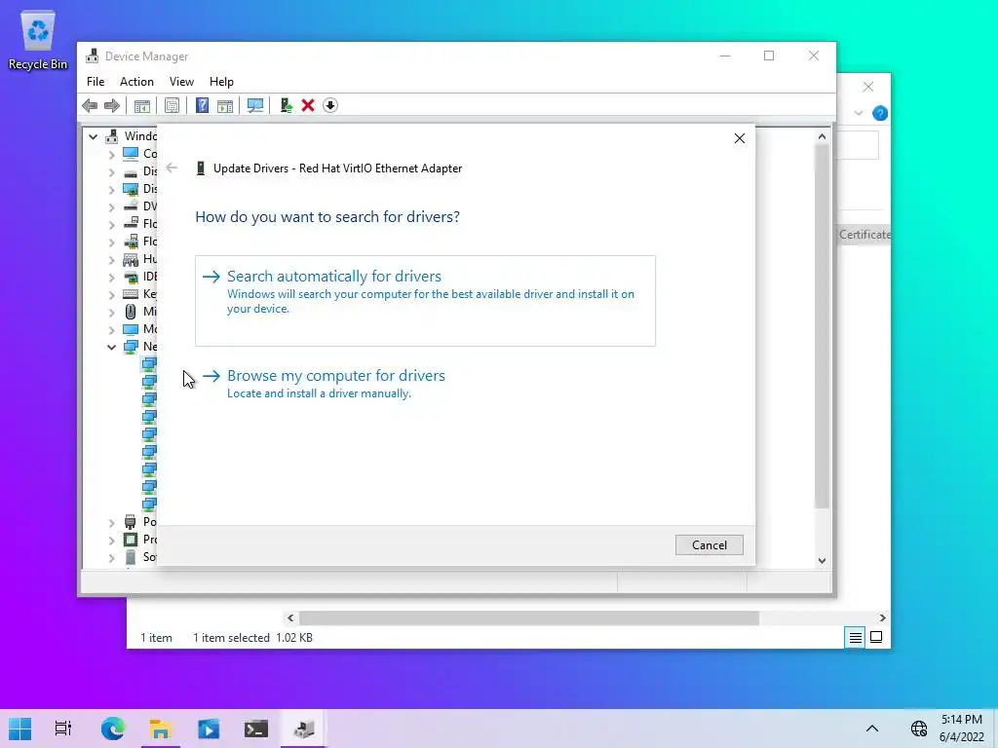The image size is (998, 748).
Task: Click the Back arrow in Device Manager toolbar
Action: point(90,105)
